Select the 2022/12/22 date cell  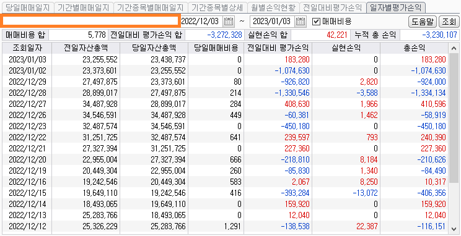(x=27, y=137)
